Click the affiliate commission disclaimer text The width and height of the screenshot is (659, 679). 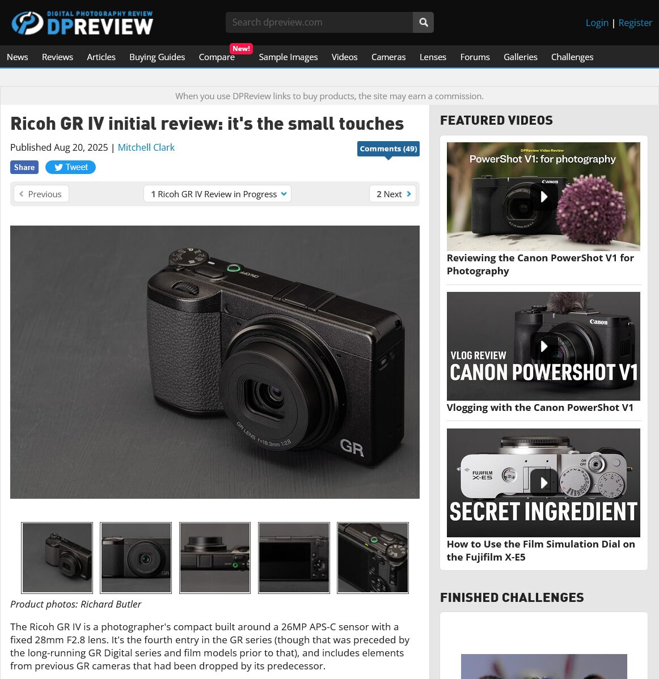[x=329, y=96]
